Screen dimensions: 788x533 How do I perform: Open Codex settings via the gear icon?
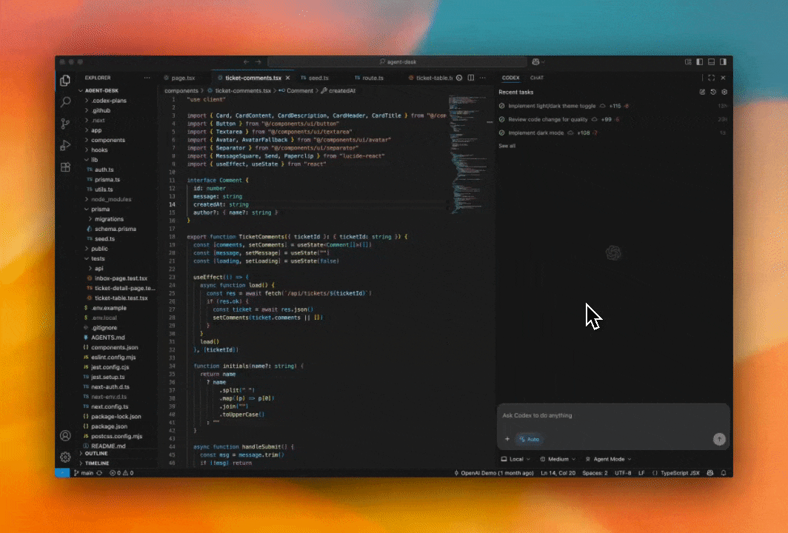(x=724, y=92)
